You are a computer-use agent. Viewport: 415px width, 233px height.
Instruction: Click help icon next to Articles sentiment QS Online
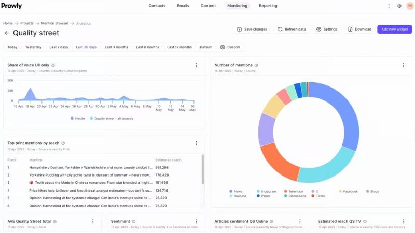271,222
